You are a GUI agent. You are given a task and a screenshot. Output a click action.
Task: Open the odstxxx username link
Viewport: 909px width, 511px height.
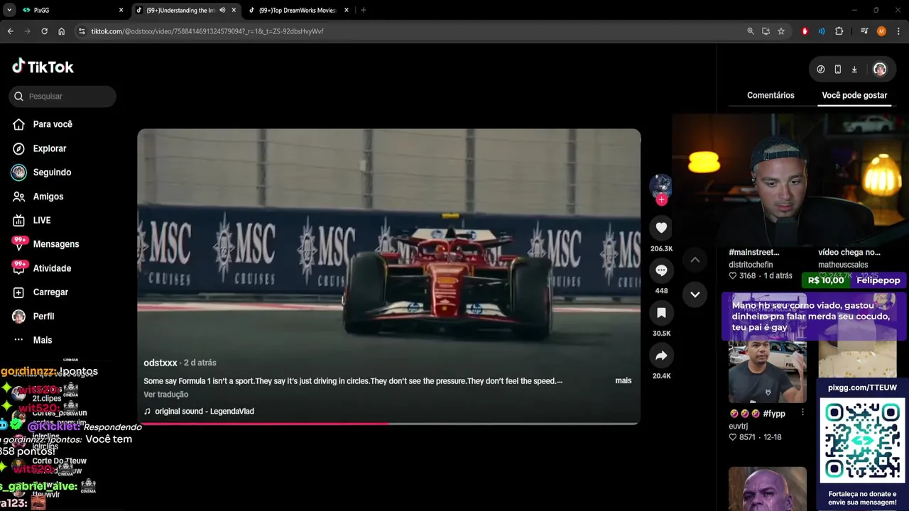[x=160, y=363]
